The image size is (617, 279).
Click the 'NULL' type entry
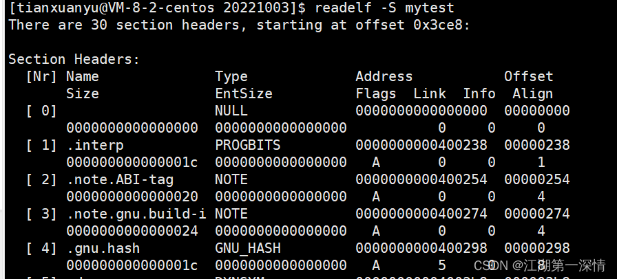click(x=231, y=111)
